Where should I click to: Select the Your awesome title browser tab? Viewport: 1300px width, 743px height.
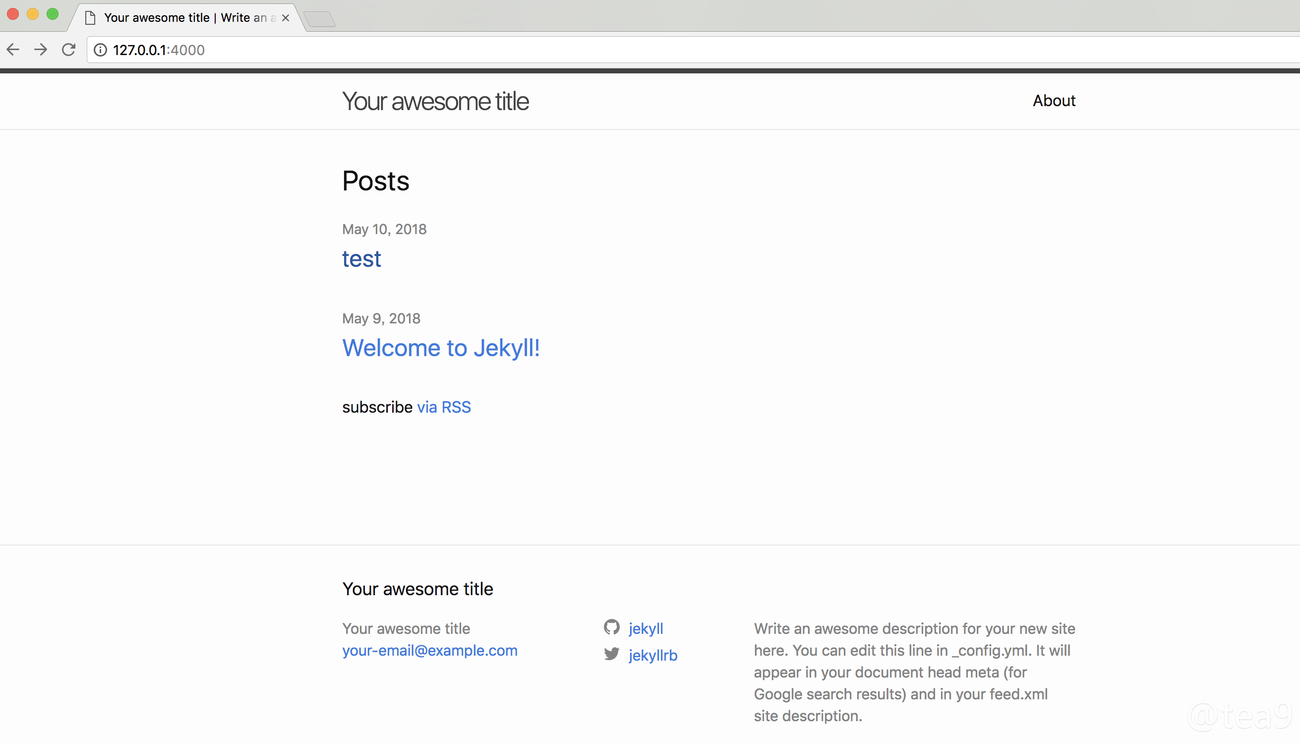click(183, 18)
